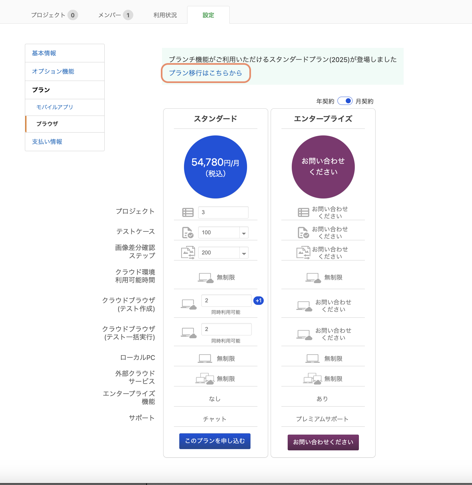Click the purple お問い合わせください circle
Screen dimensions: 472x485
coord(323,167)
